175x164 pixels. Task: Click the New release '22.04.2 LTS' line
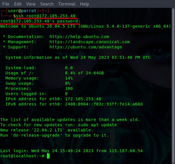point(47,130)
